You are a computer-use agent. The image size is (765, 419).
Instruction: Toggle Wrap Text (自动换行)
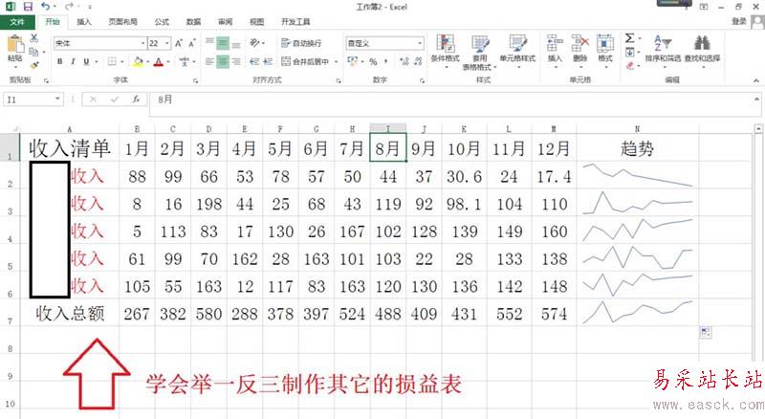pyautogui.click(x=301, y=43)
